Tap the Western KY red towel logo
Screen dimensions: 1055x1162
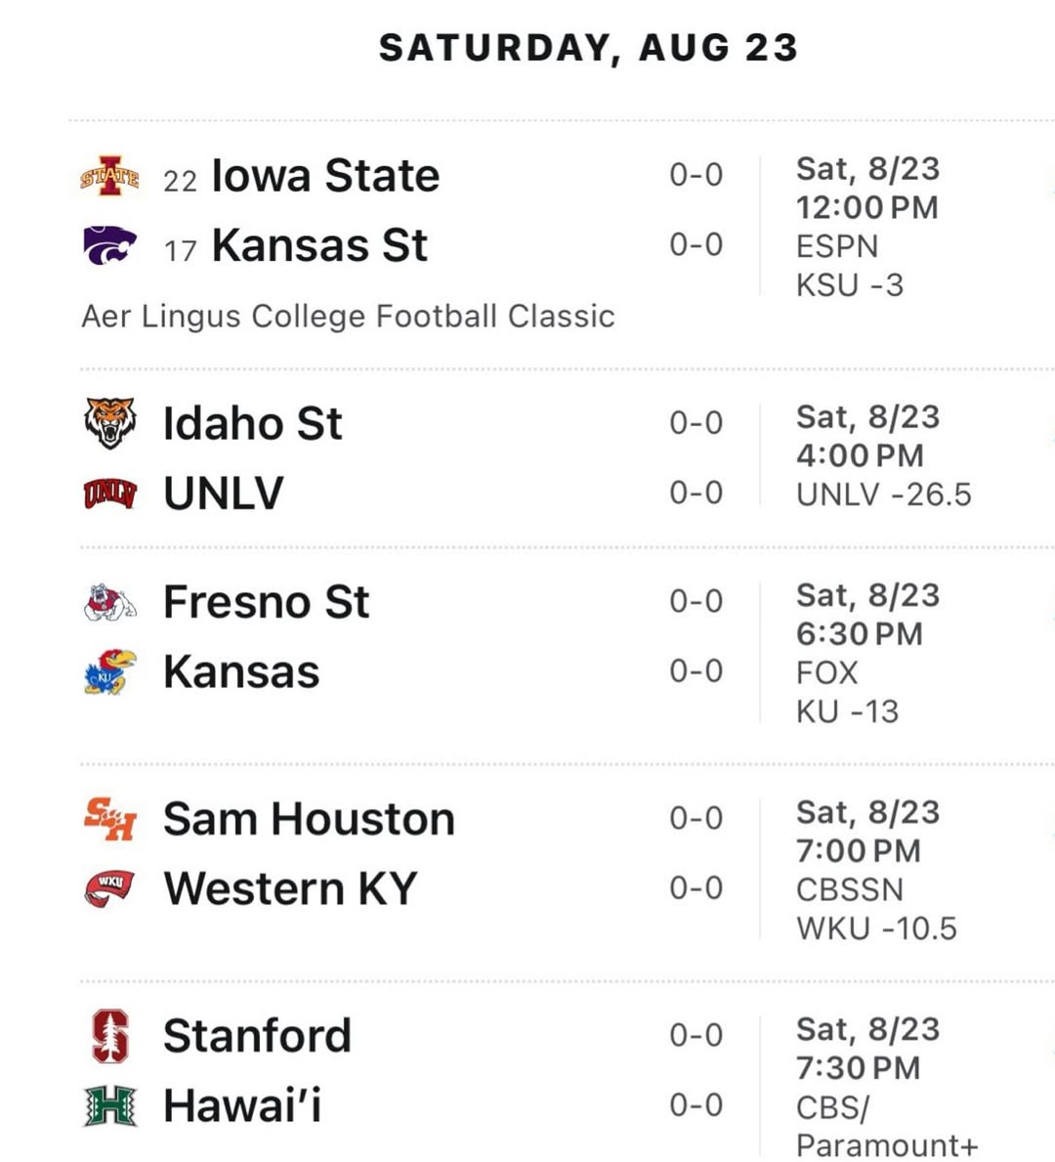pyautogui.click(x=109, y=888)
